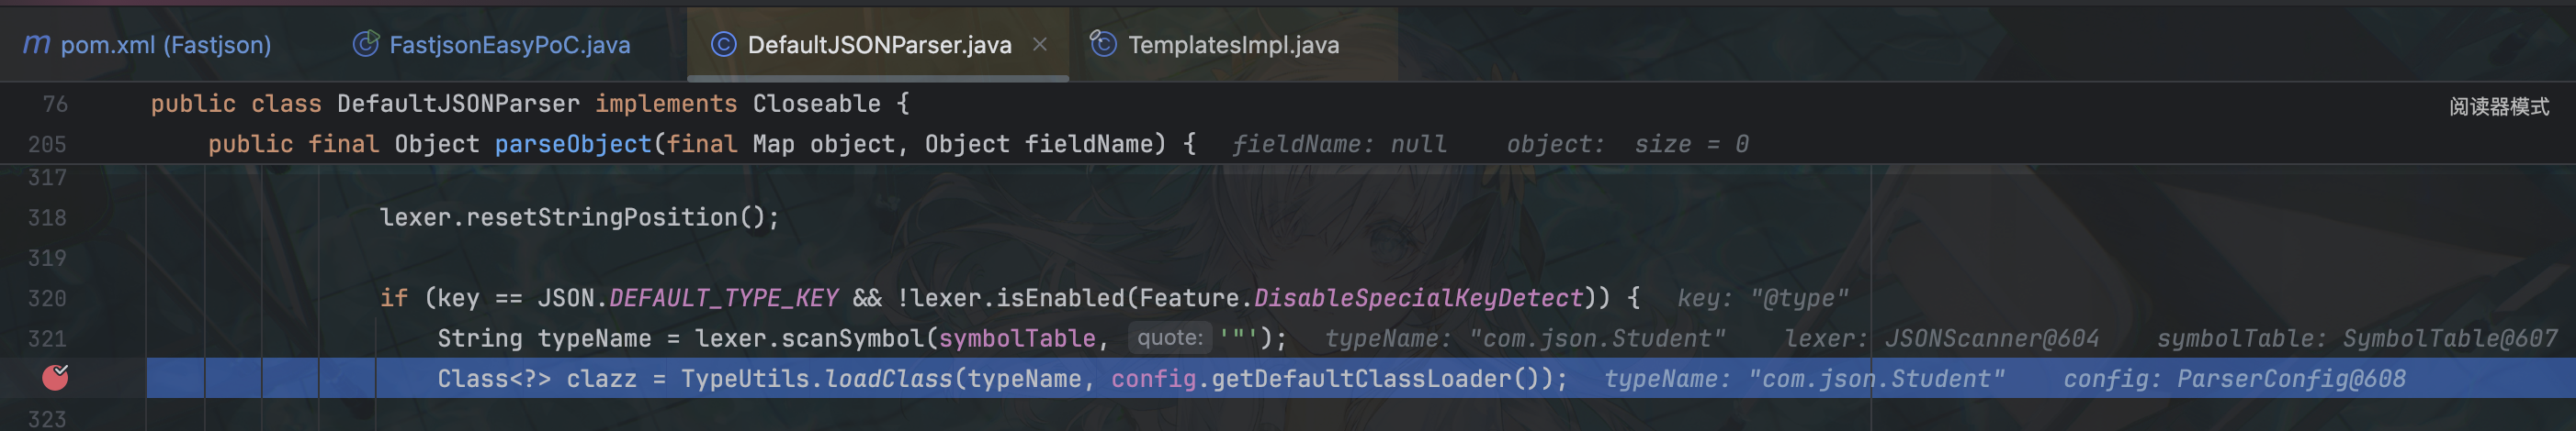Click the TemplatesImpl.java class file icon
Screen dimensions: 2576x431
pos(1103,45)
